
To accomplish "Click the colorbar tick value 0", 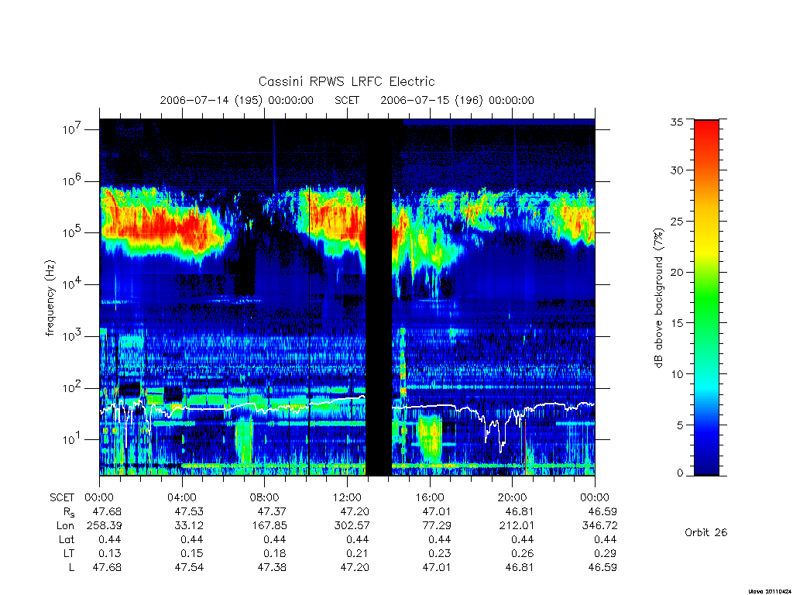I will point(679,473).
